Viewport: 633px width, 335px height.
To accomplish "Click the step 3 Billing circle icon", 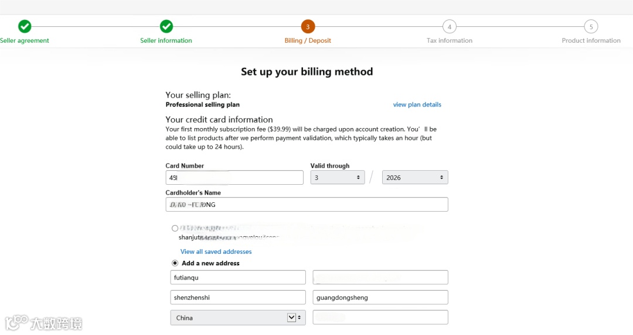I will tap(308, 26).
